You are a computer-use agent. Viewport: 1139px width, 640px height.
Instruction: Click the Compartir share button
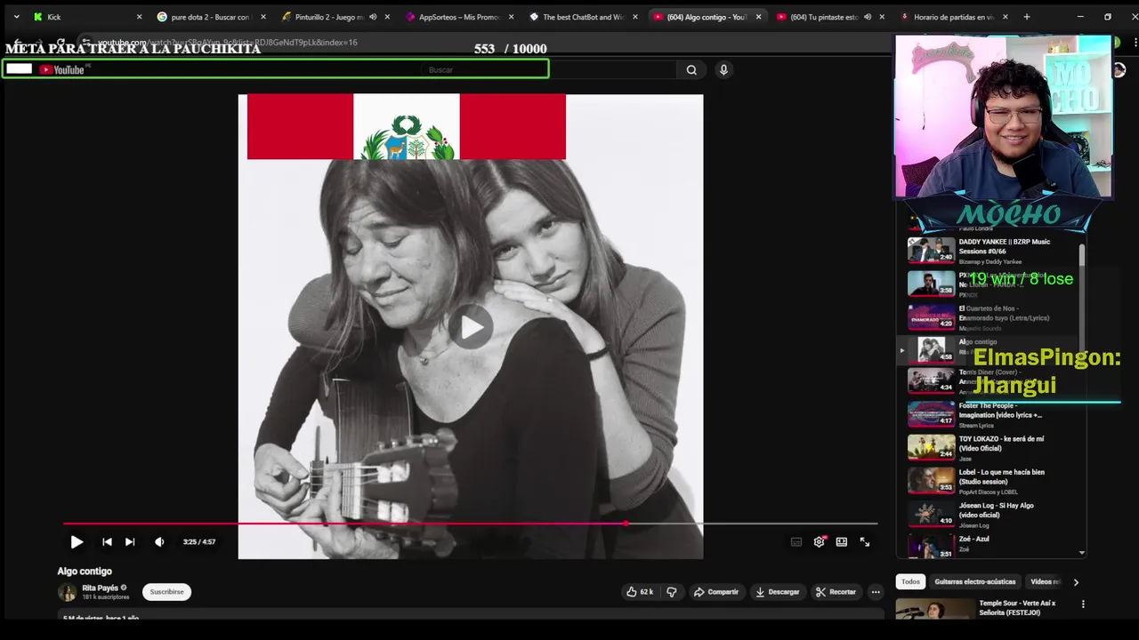[x=716, y=592]
